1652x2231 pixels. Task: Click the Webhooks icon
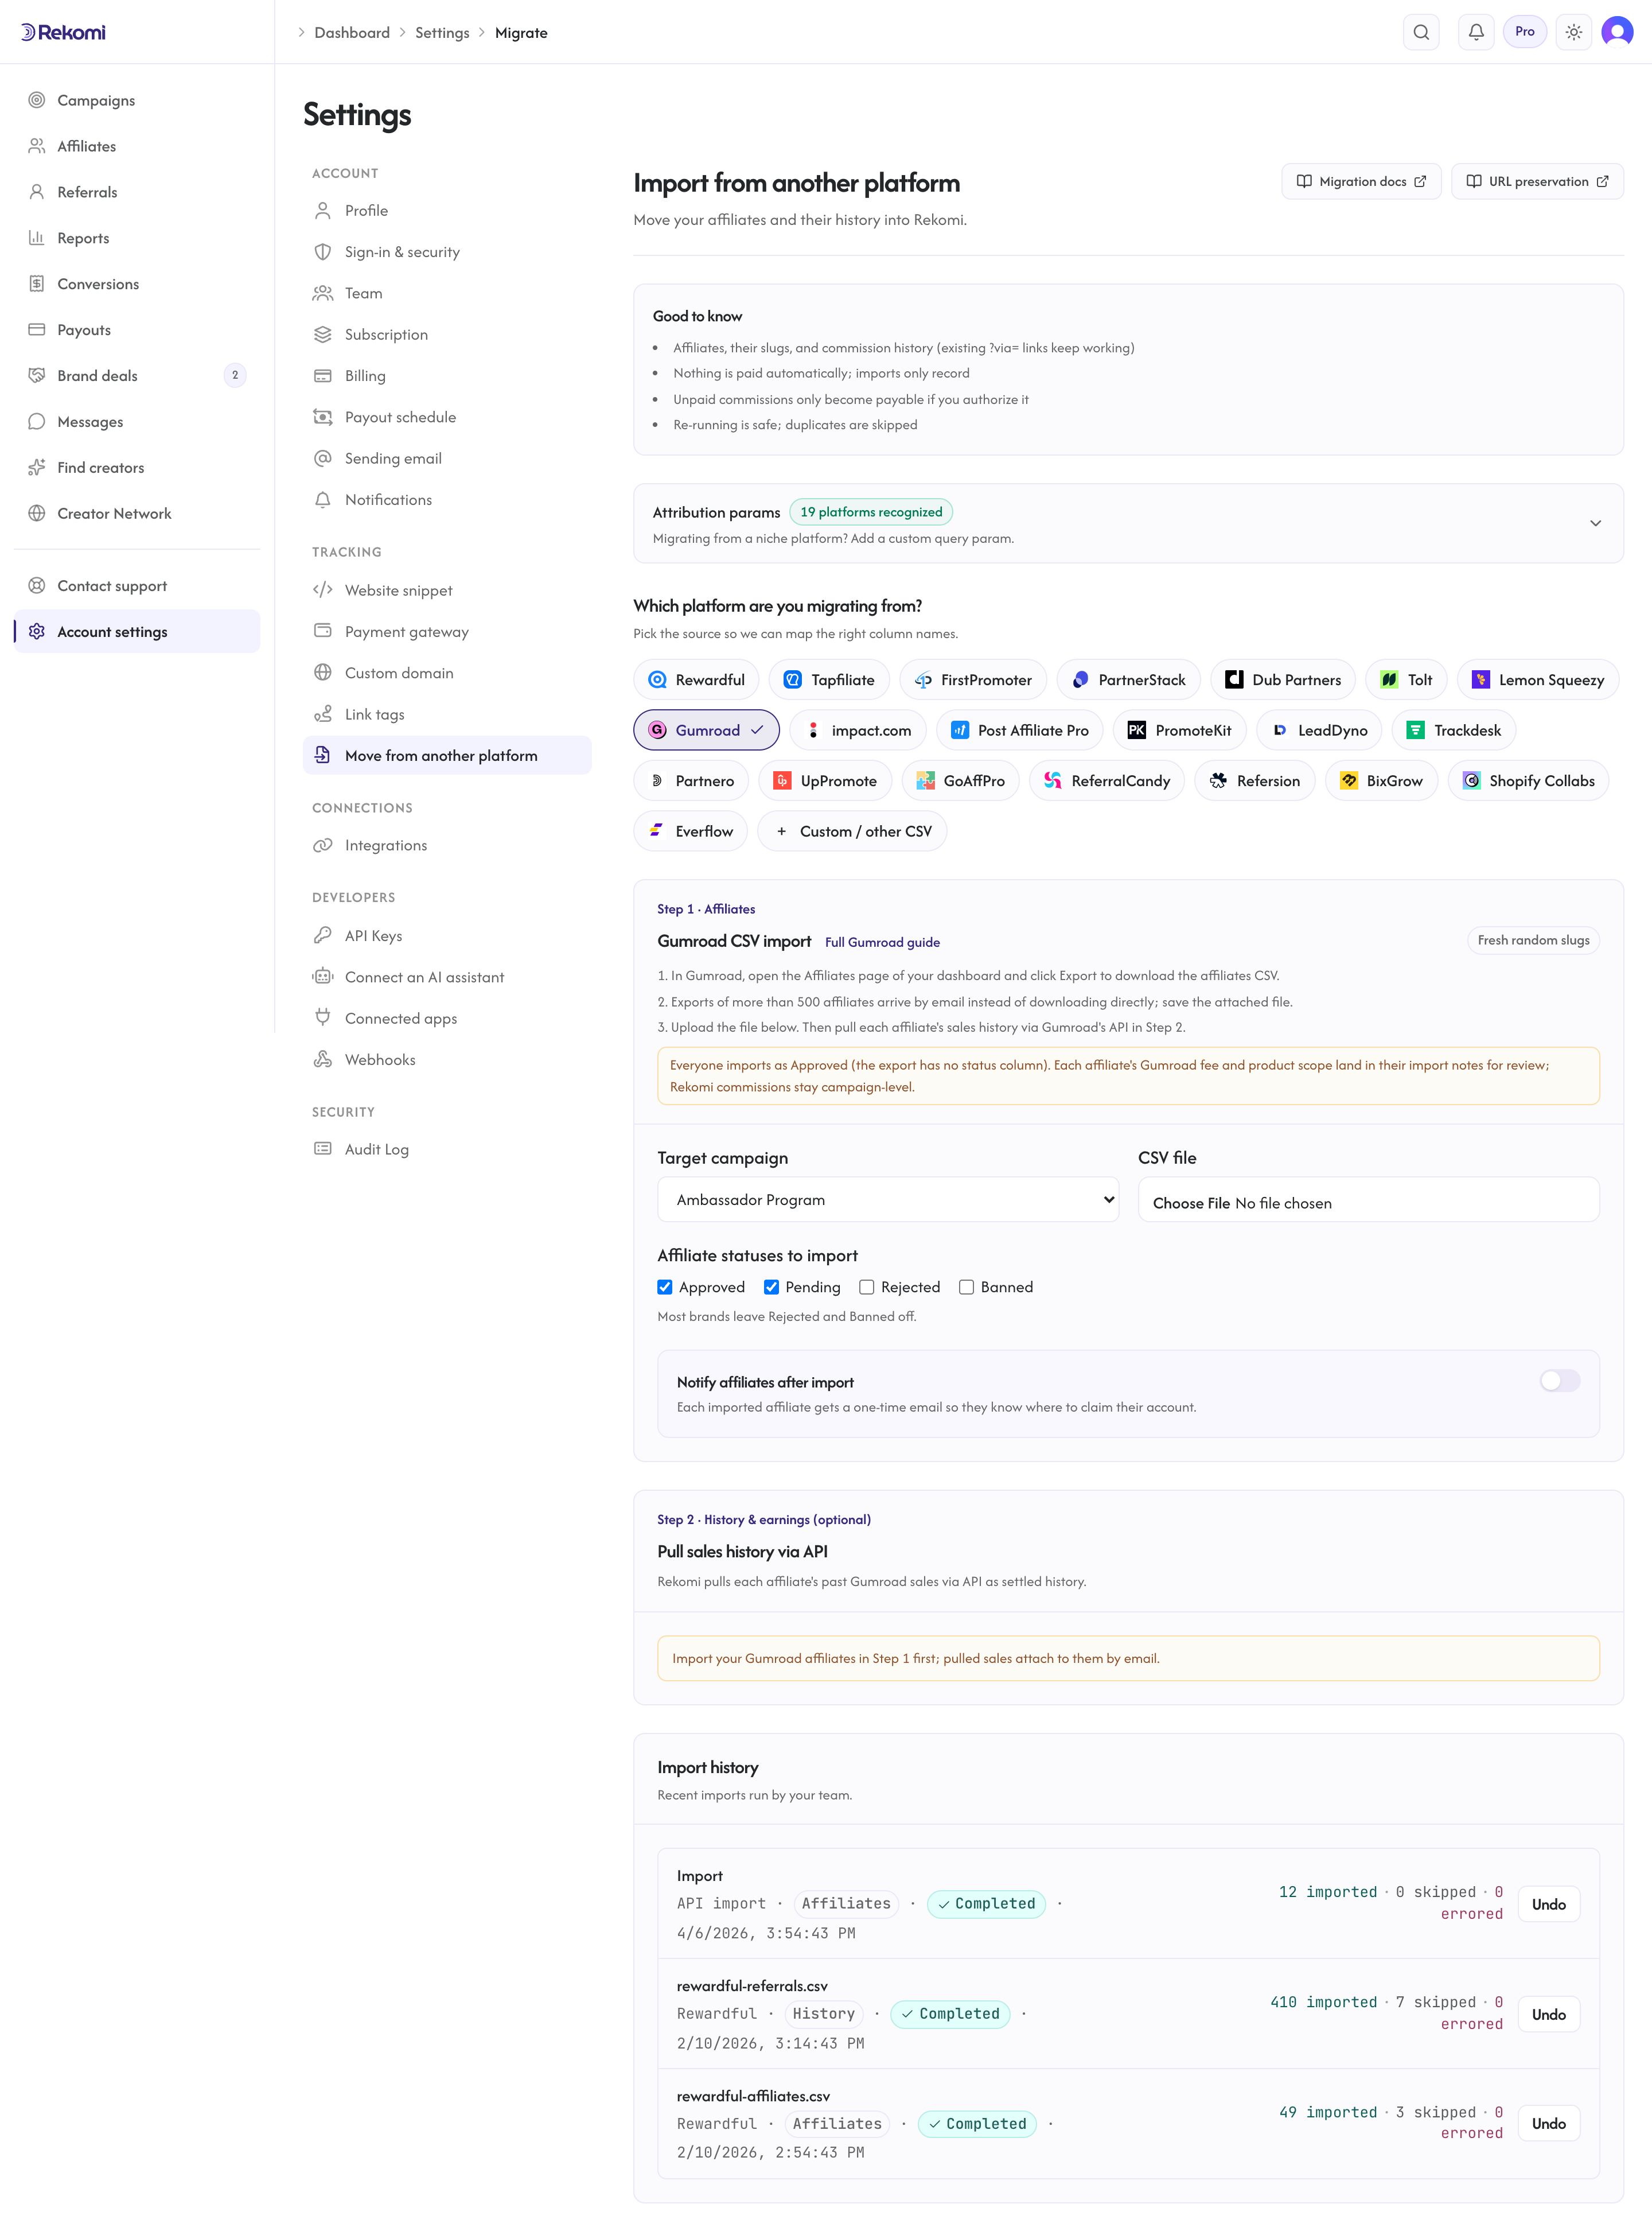[322, 1059]
